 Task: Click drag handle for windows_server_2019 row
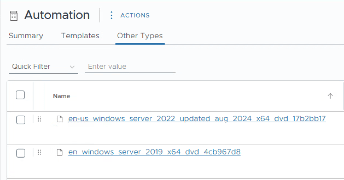tap(39, 153)
